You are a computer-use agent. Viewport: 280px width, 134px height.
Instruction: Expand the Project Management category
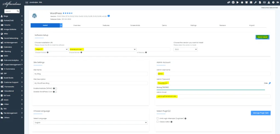(22, 64)
